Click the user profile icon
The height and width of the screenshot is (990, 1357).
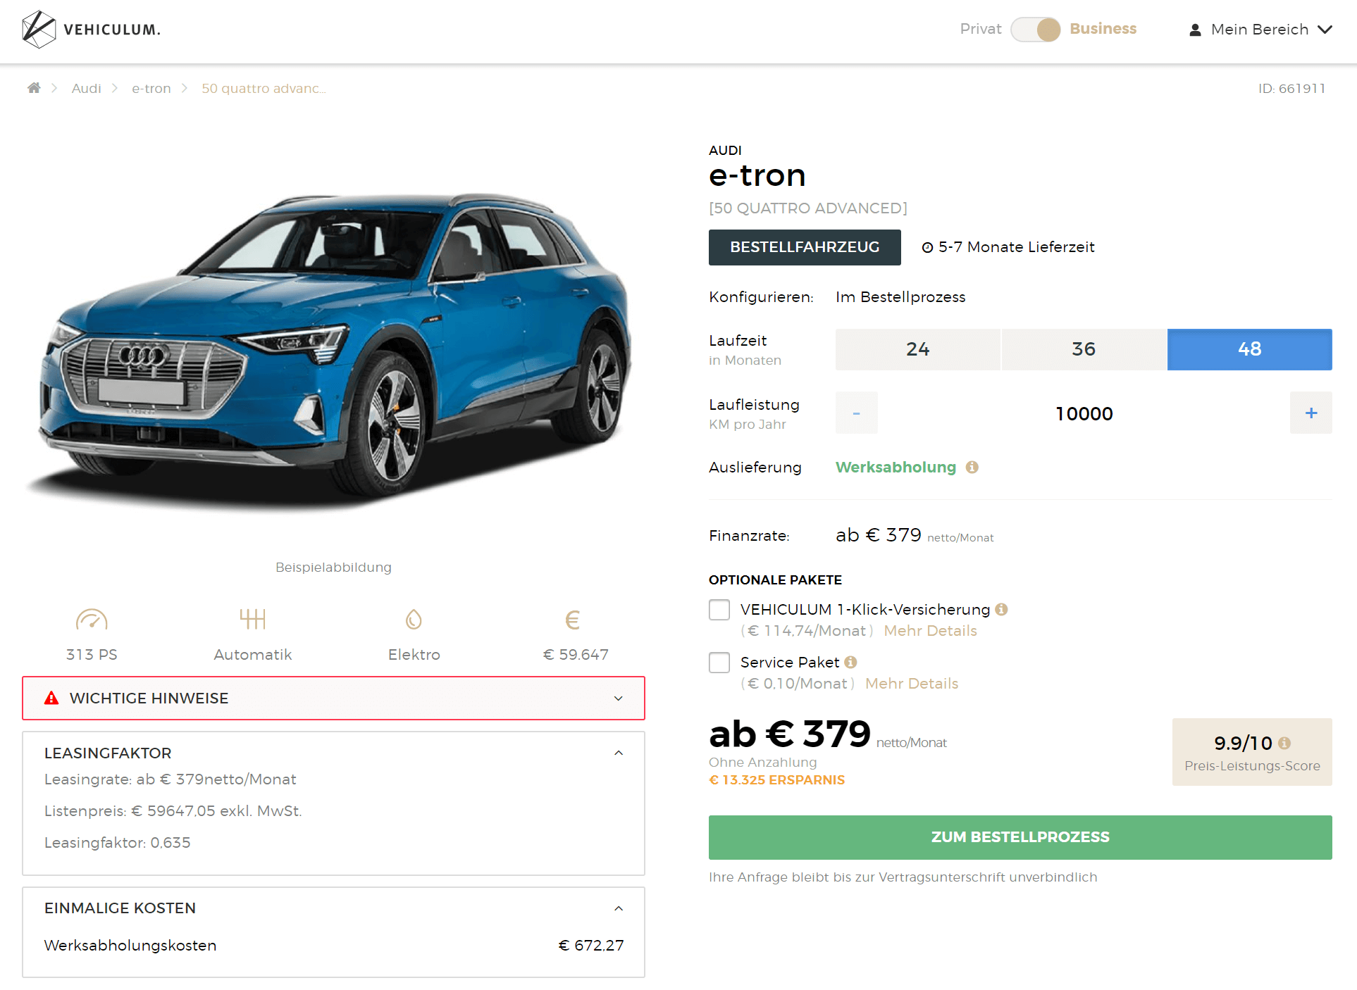pyautogui.click(x=1195, y=30)
